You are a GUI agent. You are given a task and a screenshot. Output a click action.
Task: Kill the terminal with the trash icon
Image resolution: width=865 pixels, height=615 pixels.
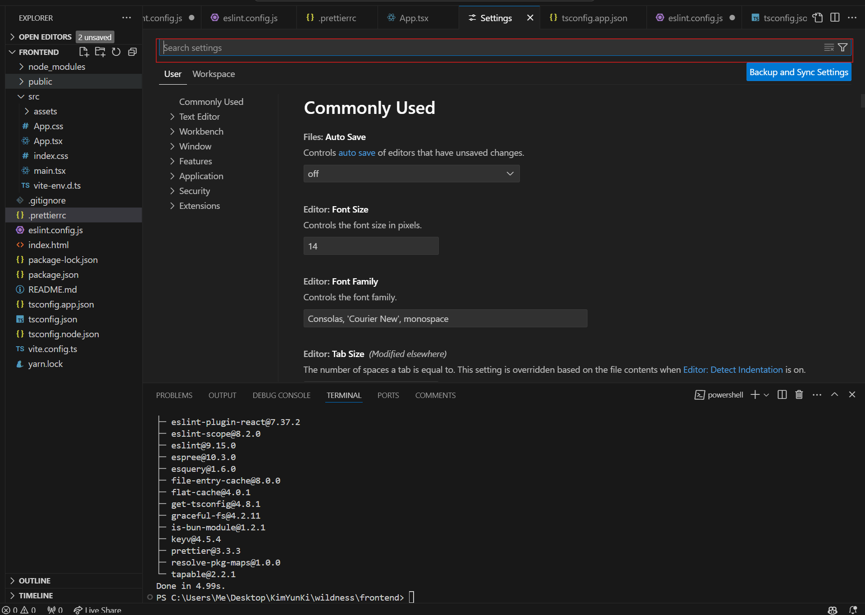(x=799, y=395)
